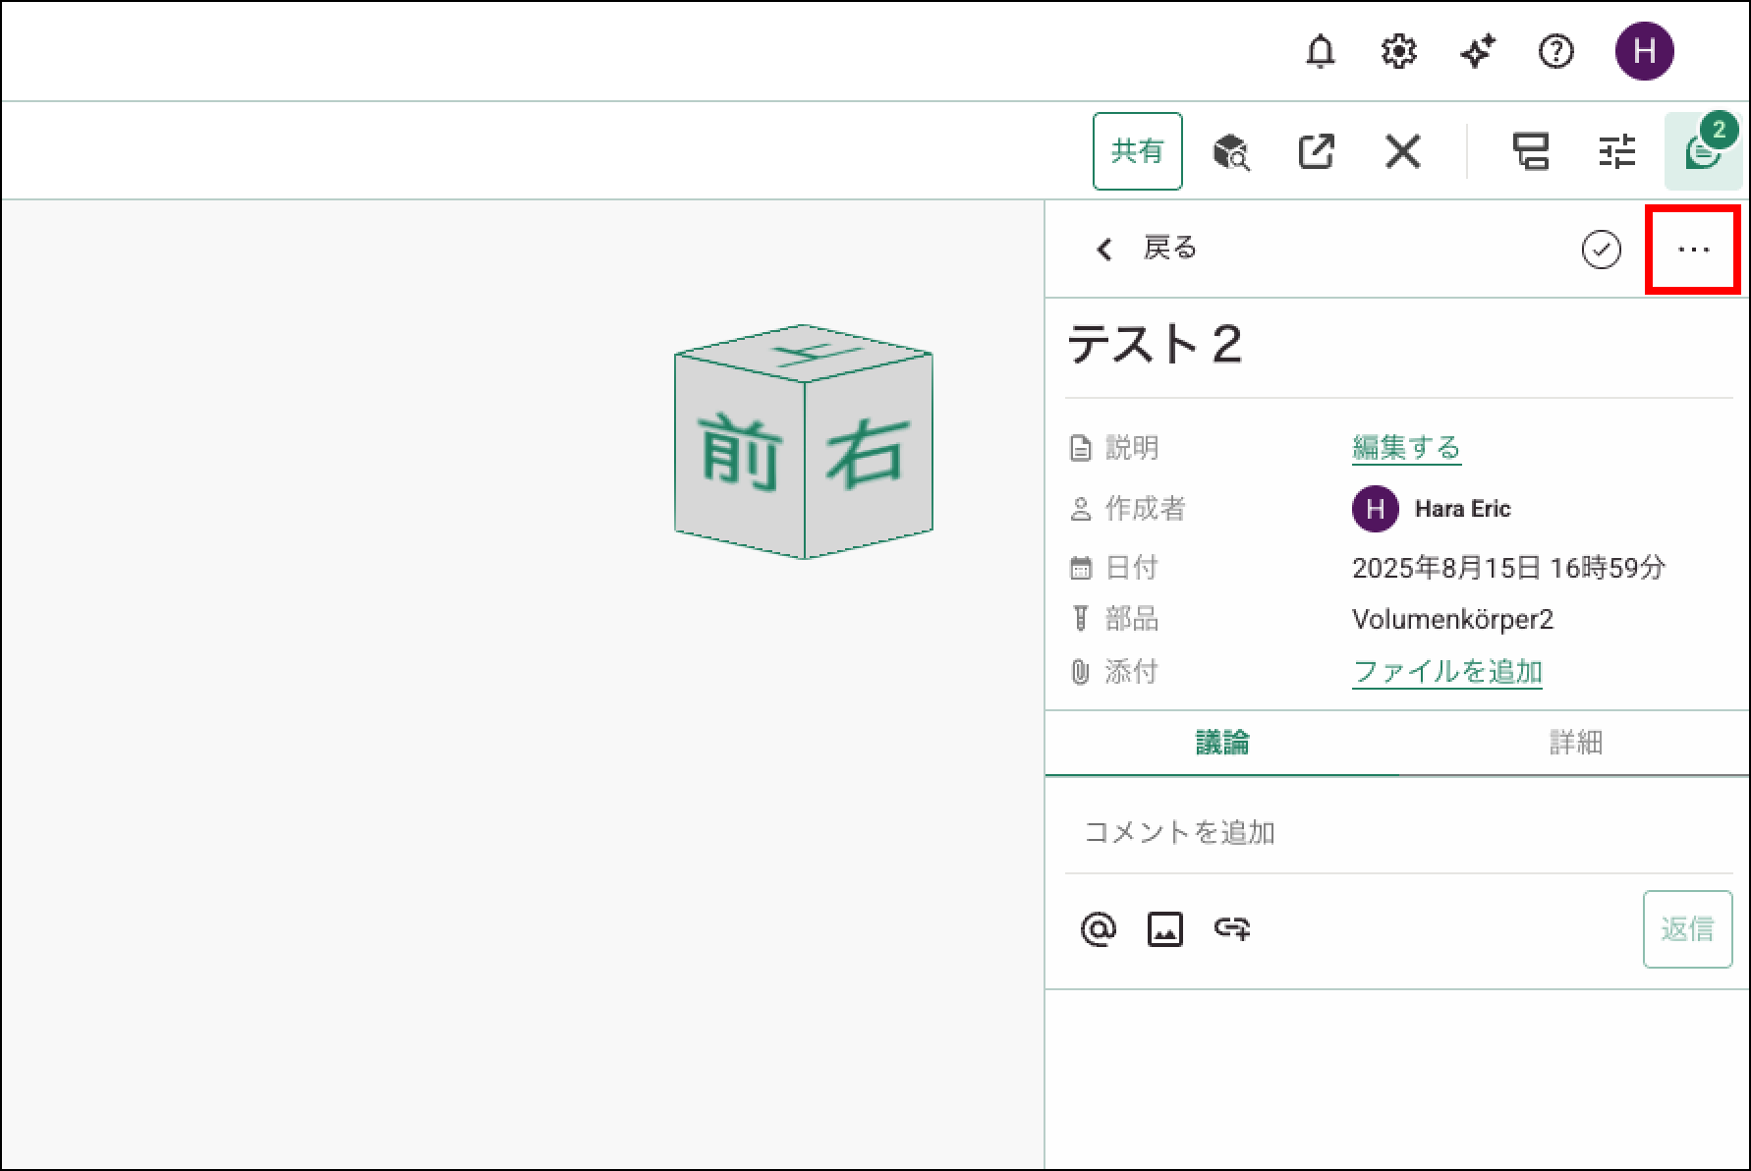Image resolution: width=1751 pixels, height=1171 pixels.
Task: Open the help question mark icon
Action: coord(1555,51)
